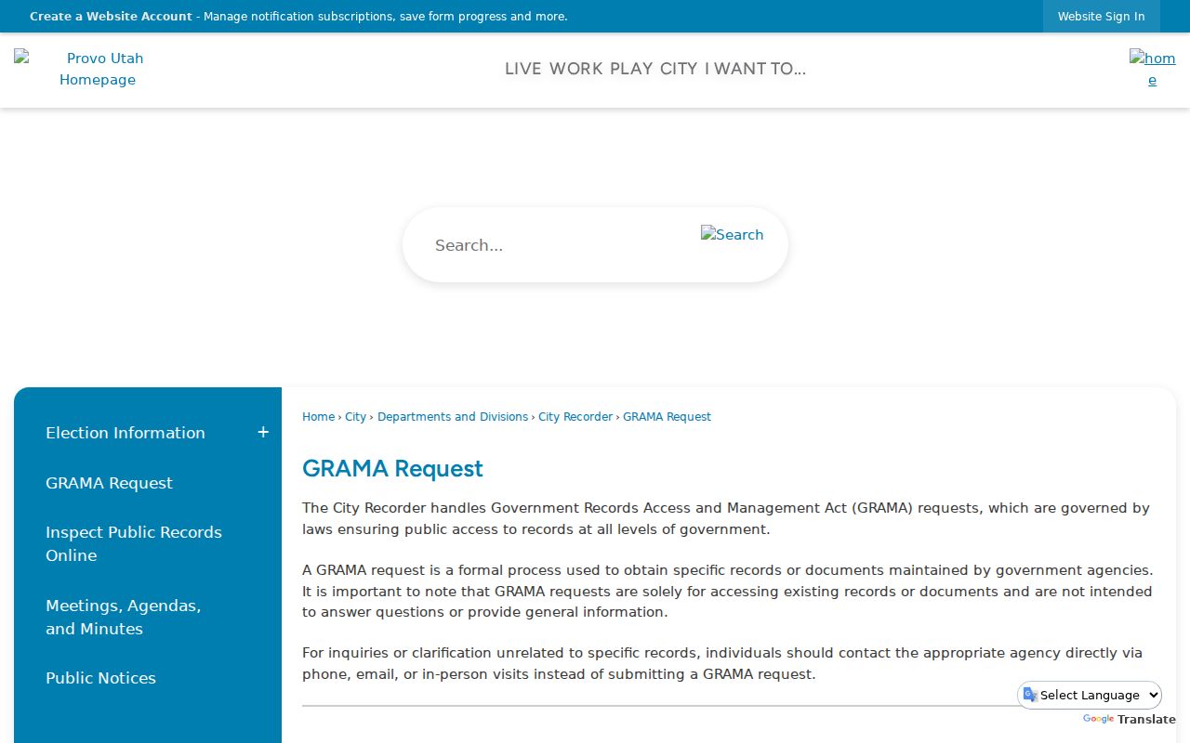Open GRAMA Request in the sidebar
The width and height of the screenshot is (1190, 743).
pyautogui.click(x=109, y=483)
